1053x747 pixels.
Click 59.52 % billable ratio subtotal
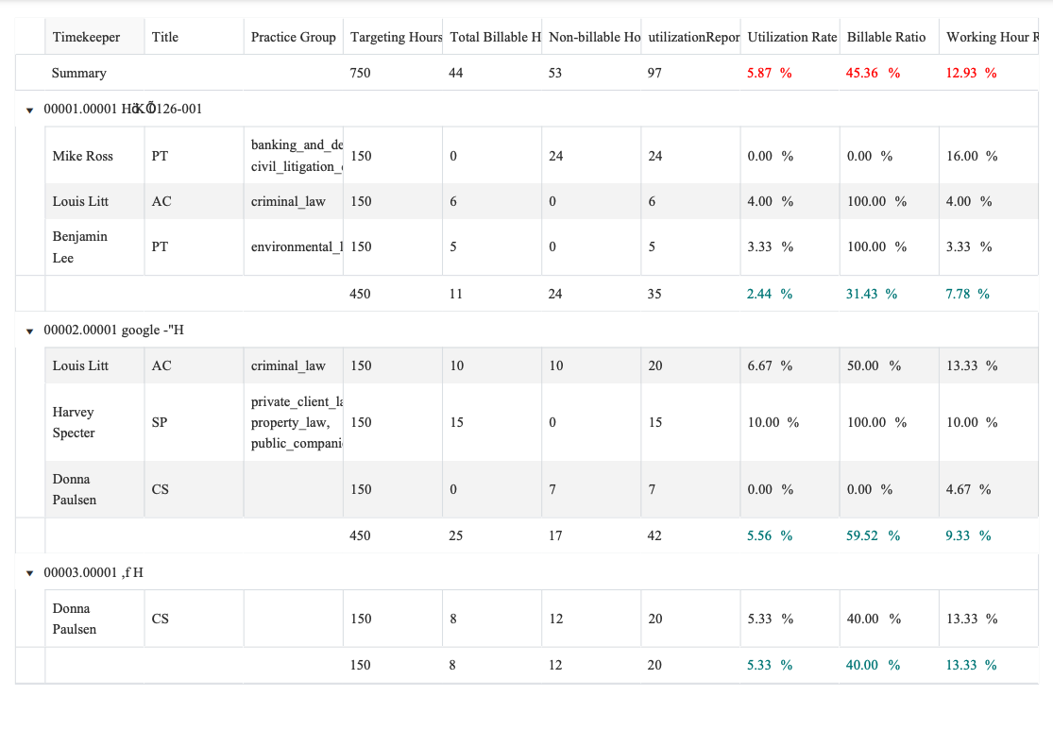pos(873,536)
